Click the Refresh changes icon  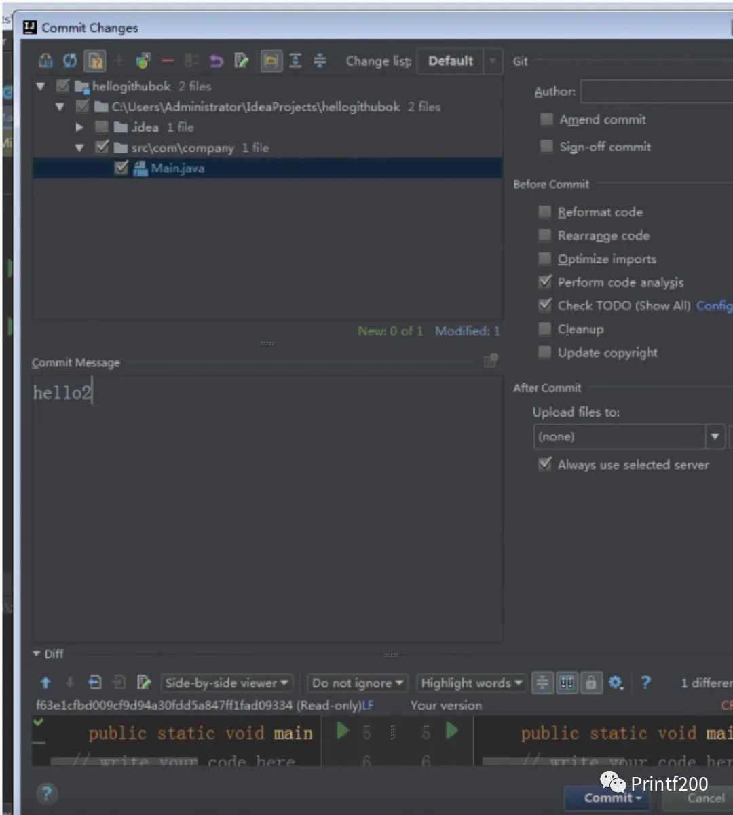(69, 61)
